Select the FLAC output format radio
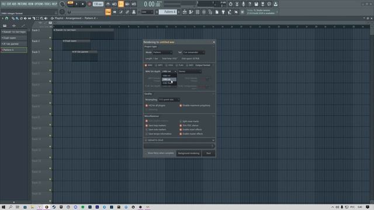Image resolution: width=374 pixels, height=210 pixels. [x=177, y=65]
